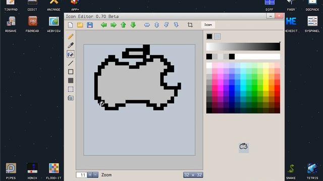The image size is (323, 181).
Task: Flip the image vertically
Action: click(157, 25)
